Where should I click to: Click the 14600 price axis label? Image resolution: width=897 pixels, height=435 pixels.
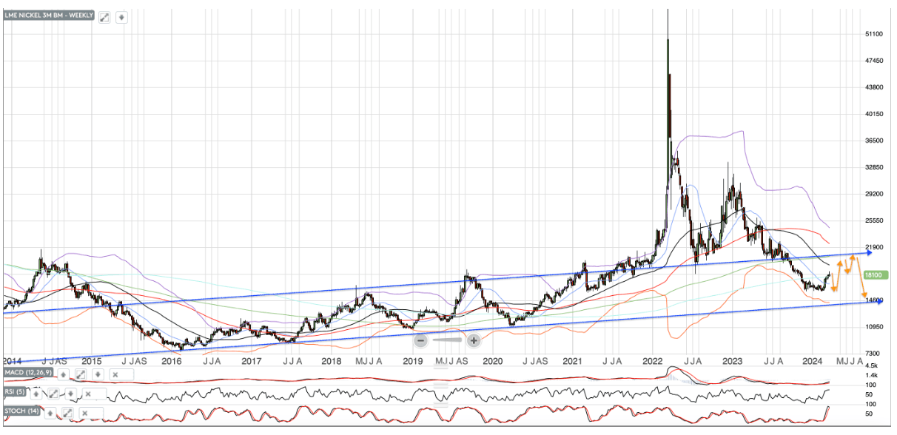874,300
